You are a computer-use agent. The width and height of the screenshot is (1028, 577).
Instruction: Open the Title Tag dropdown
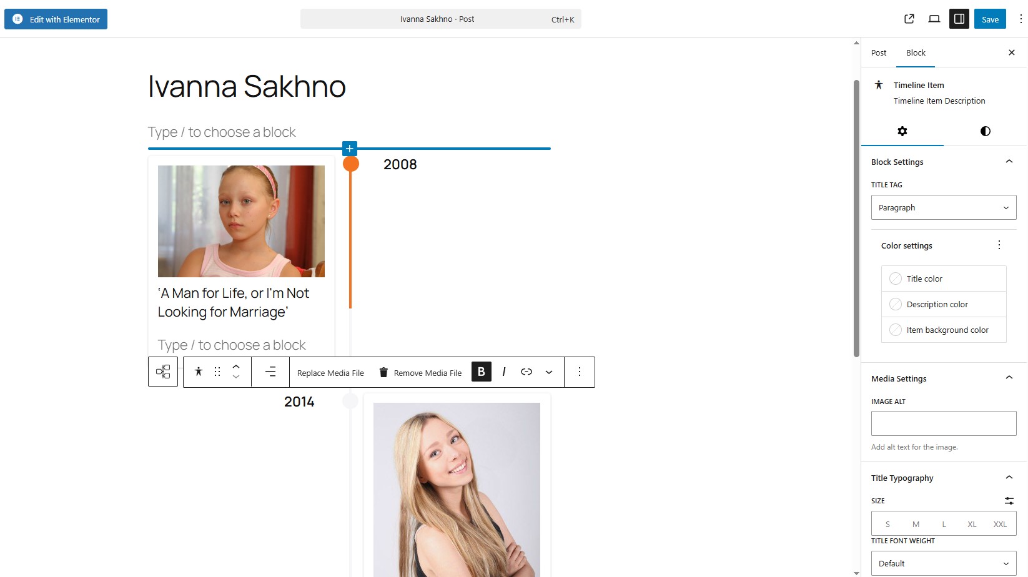tap(943, 207)
